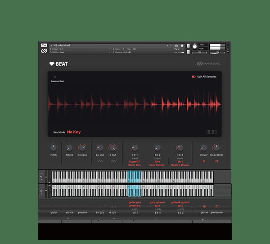Go to the previous instrument arrow

tap(167, 45)
